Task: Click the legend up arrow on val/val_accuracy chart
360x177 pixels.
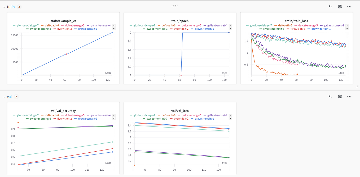Action: [114, 115]
